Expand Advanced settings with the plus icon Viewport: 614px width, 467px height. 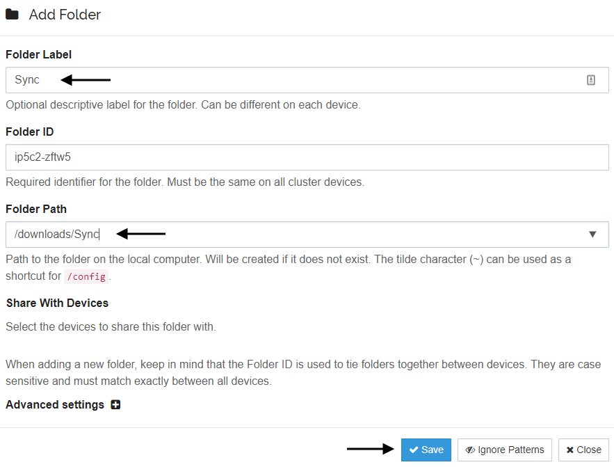point(115,404)
